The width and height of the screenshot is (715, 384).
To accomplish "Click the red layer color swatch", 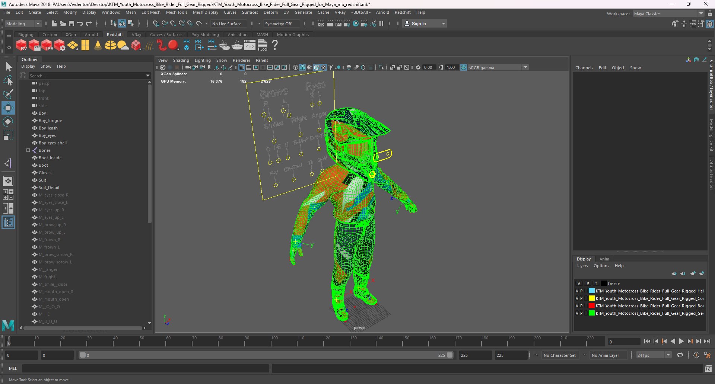I will 591,306.
